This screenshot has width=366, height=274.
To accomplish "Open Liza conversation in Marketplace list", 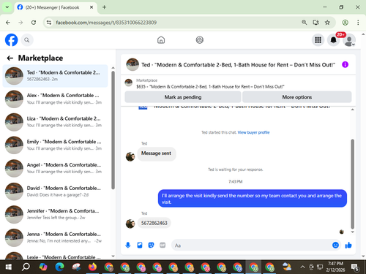I will 55,122.
